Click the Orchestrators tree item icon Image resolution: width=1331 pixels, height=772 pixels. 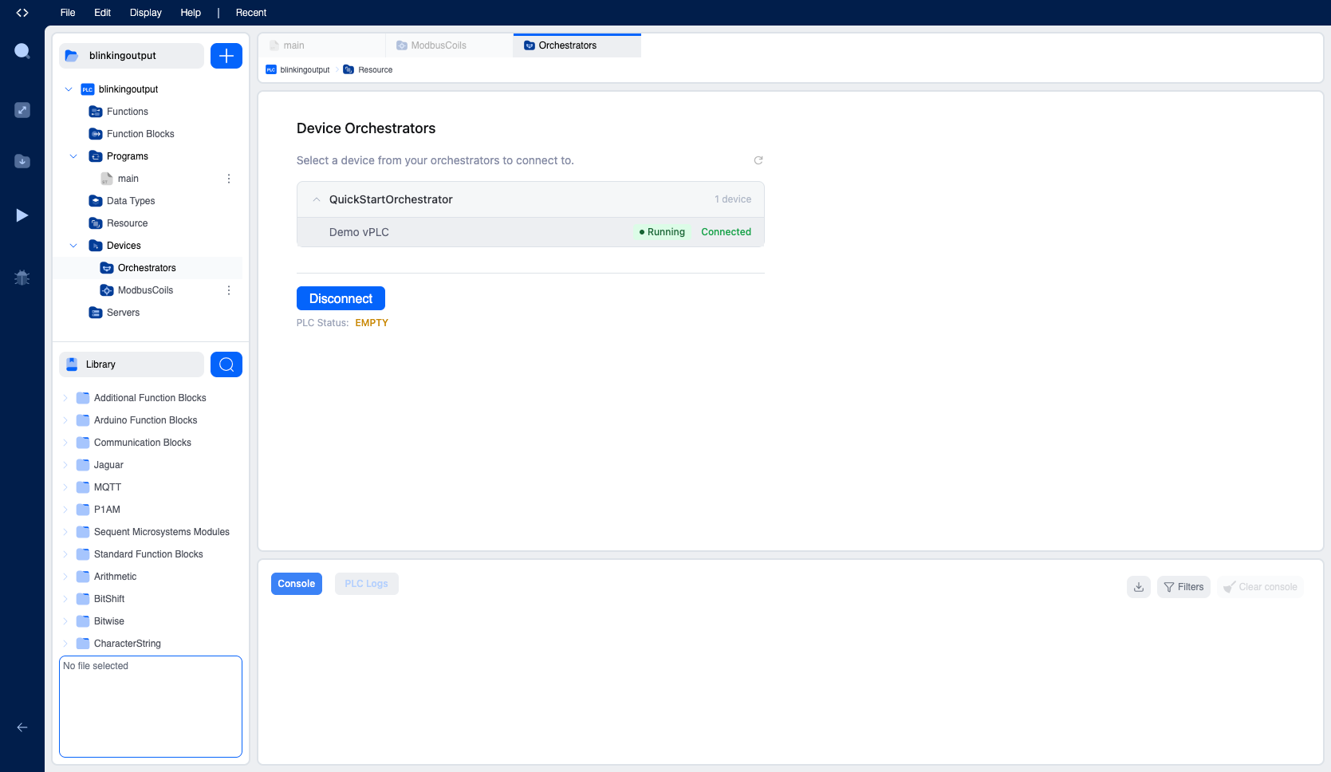[107, 268]
